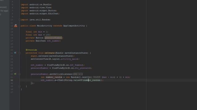
Task: Click AppCompatActivity in the class declaration
Action: (74, 26)
